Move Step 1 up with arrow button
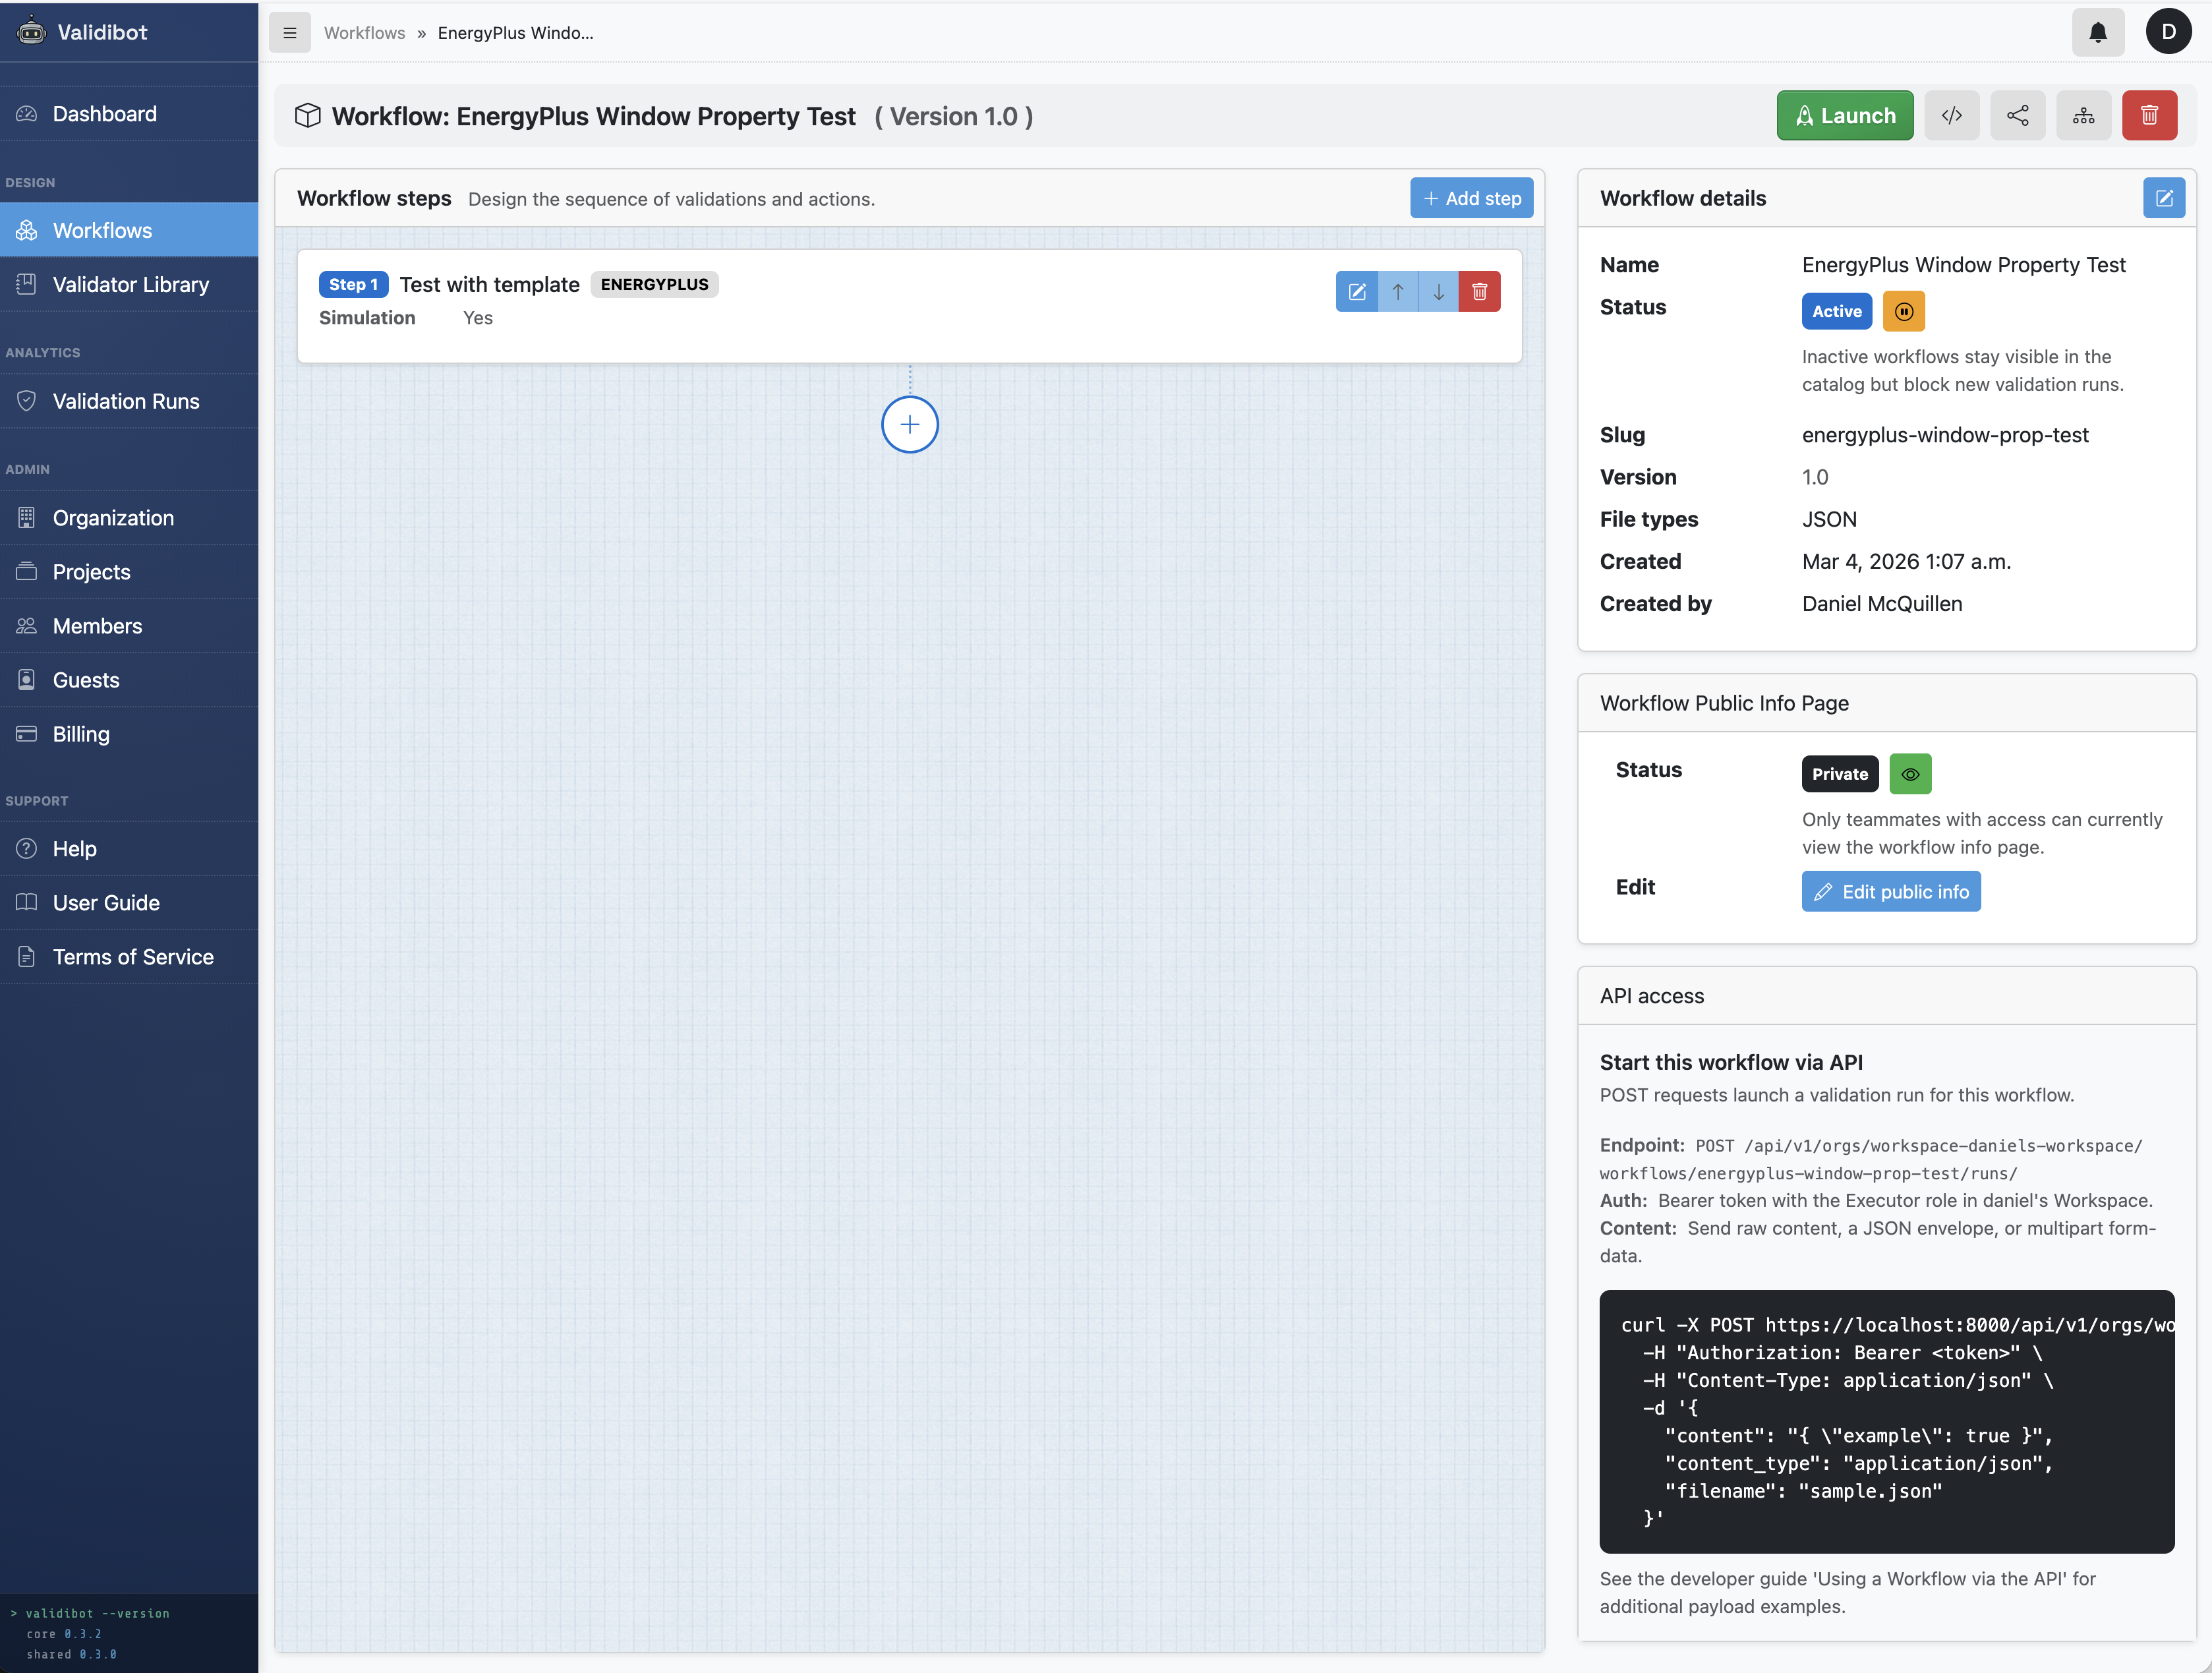 point(1398,291)
